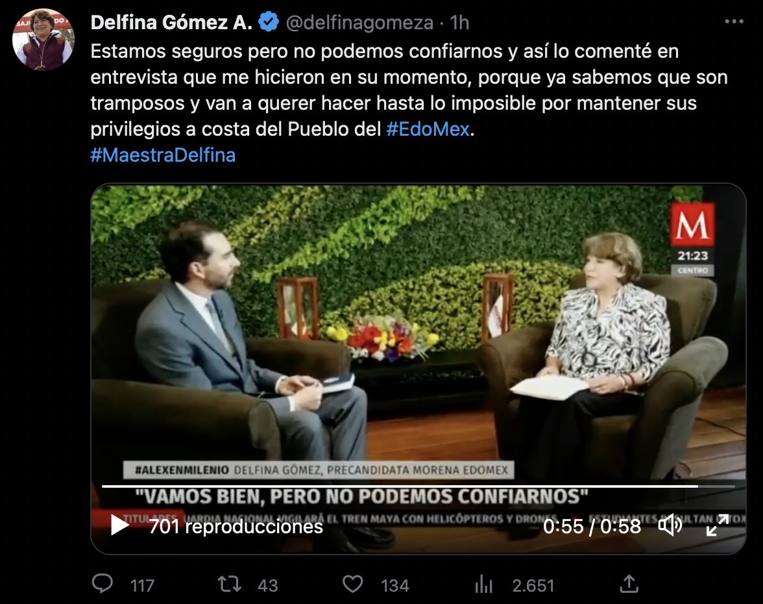
Task: Retweet using the retweet arrows icon
Action: [229, 583]
